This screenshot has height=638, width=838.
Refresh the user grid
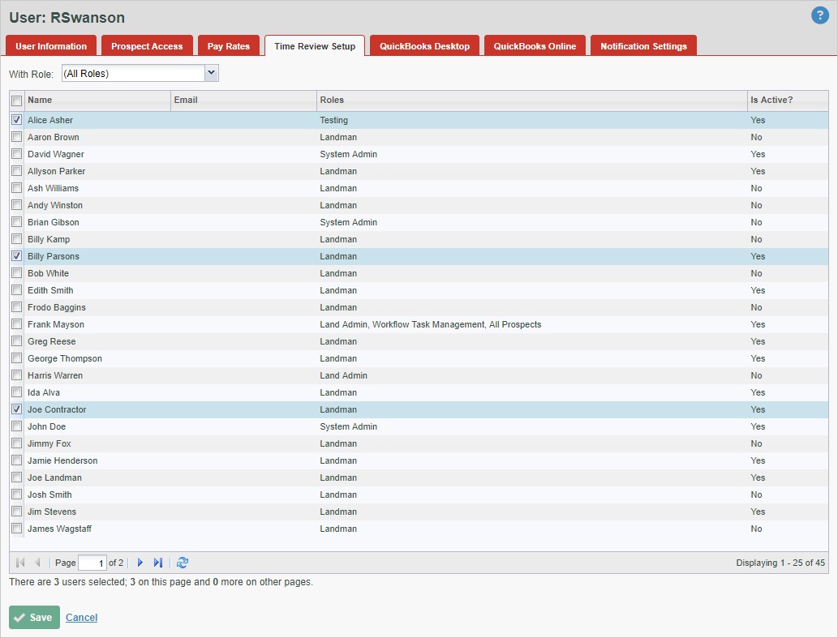point(183,563)
